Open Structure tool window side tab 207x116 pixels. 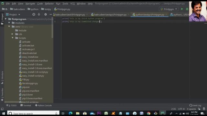[x=2, y=78]
